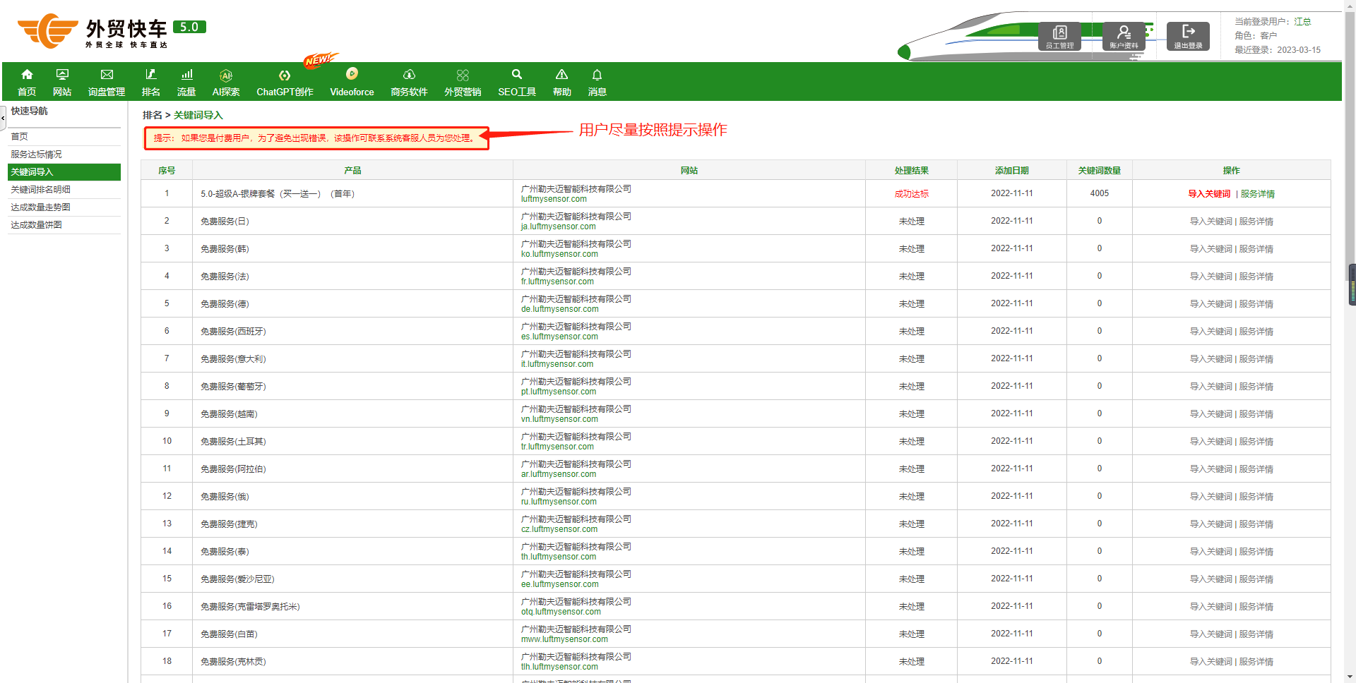
Task: Open the 外贸营销 icon
Action: (x=463, y=75)
